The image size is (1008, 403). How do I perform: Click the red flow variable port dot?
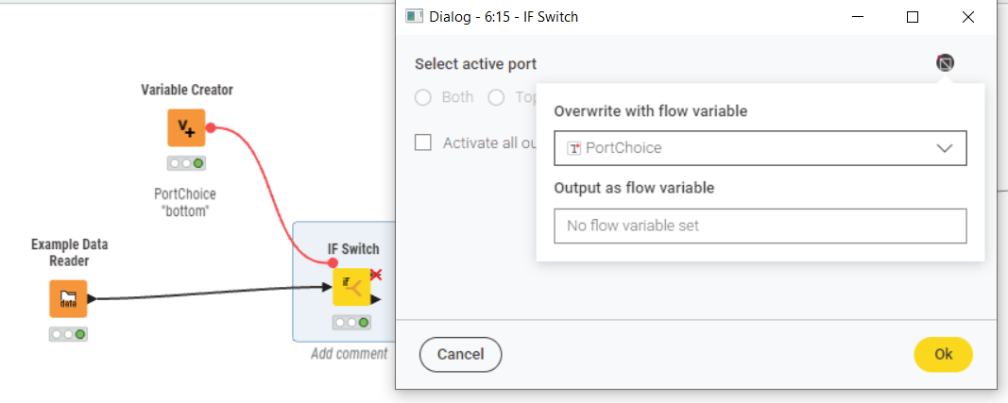click(212, 127)
